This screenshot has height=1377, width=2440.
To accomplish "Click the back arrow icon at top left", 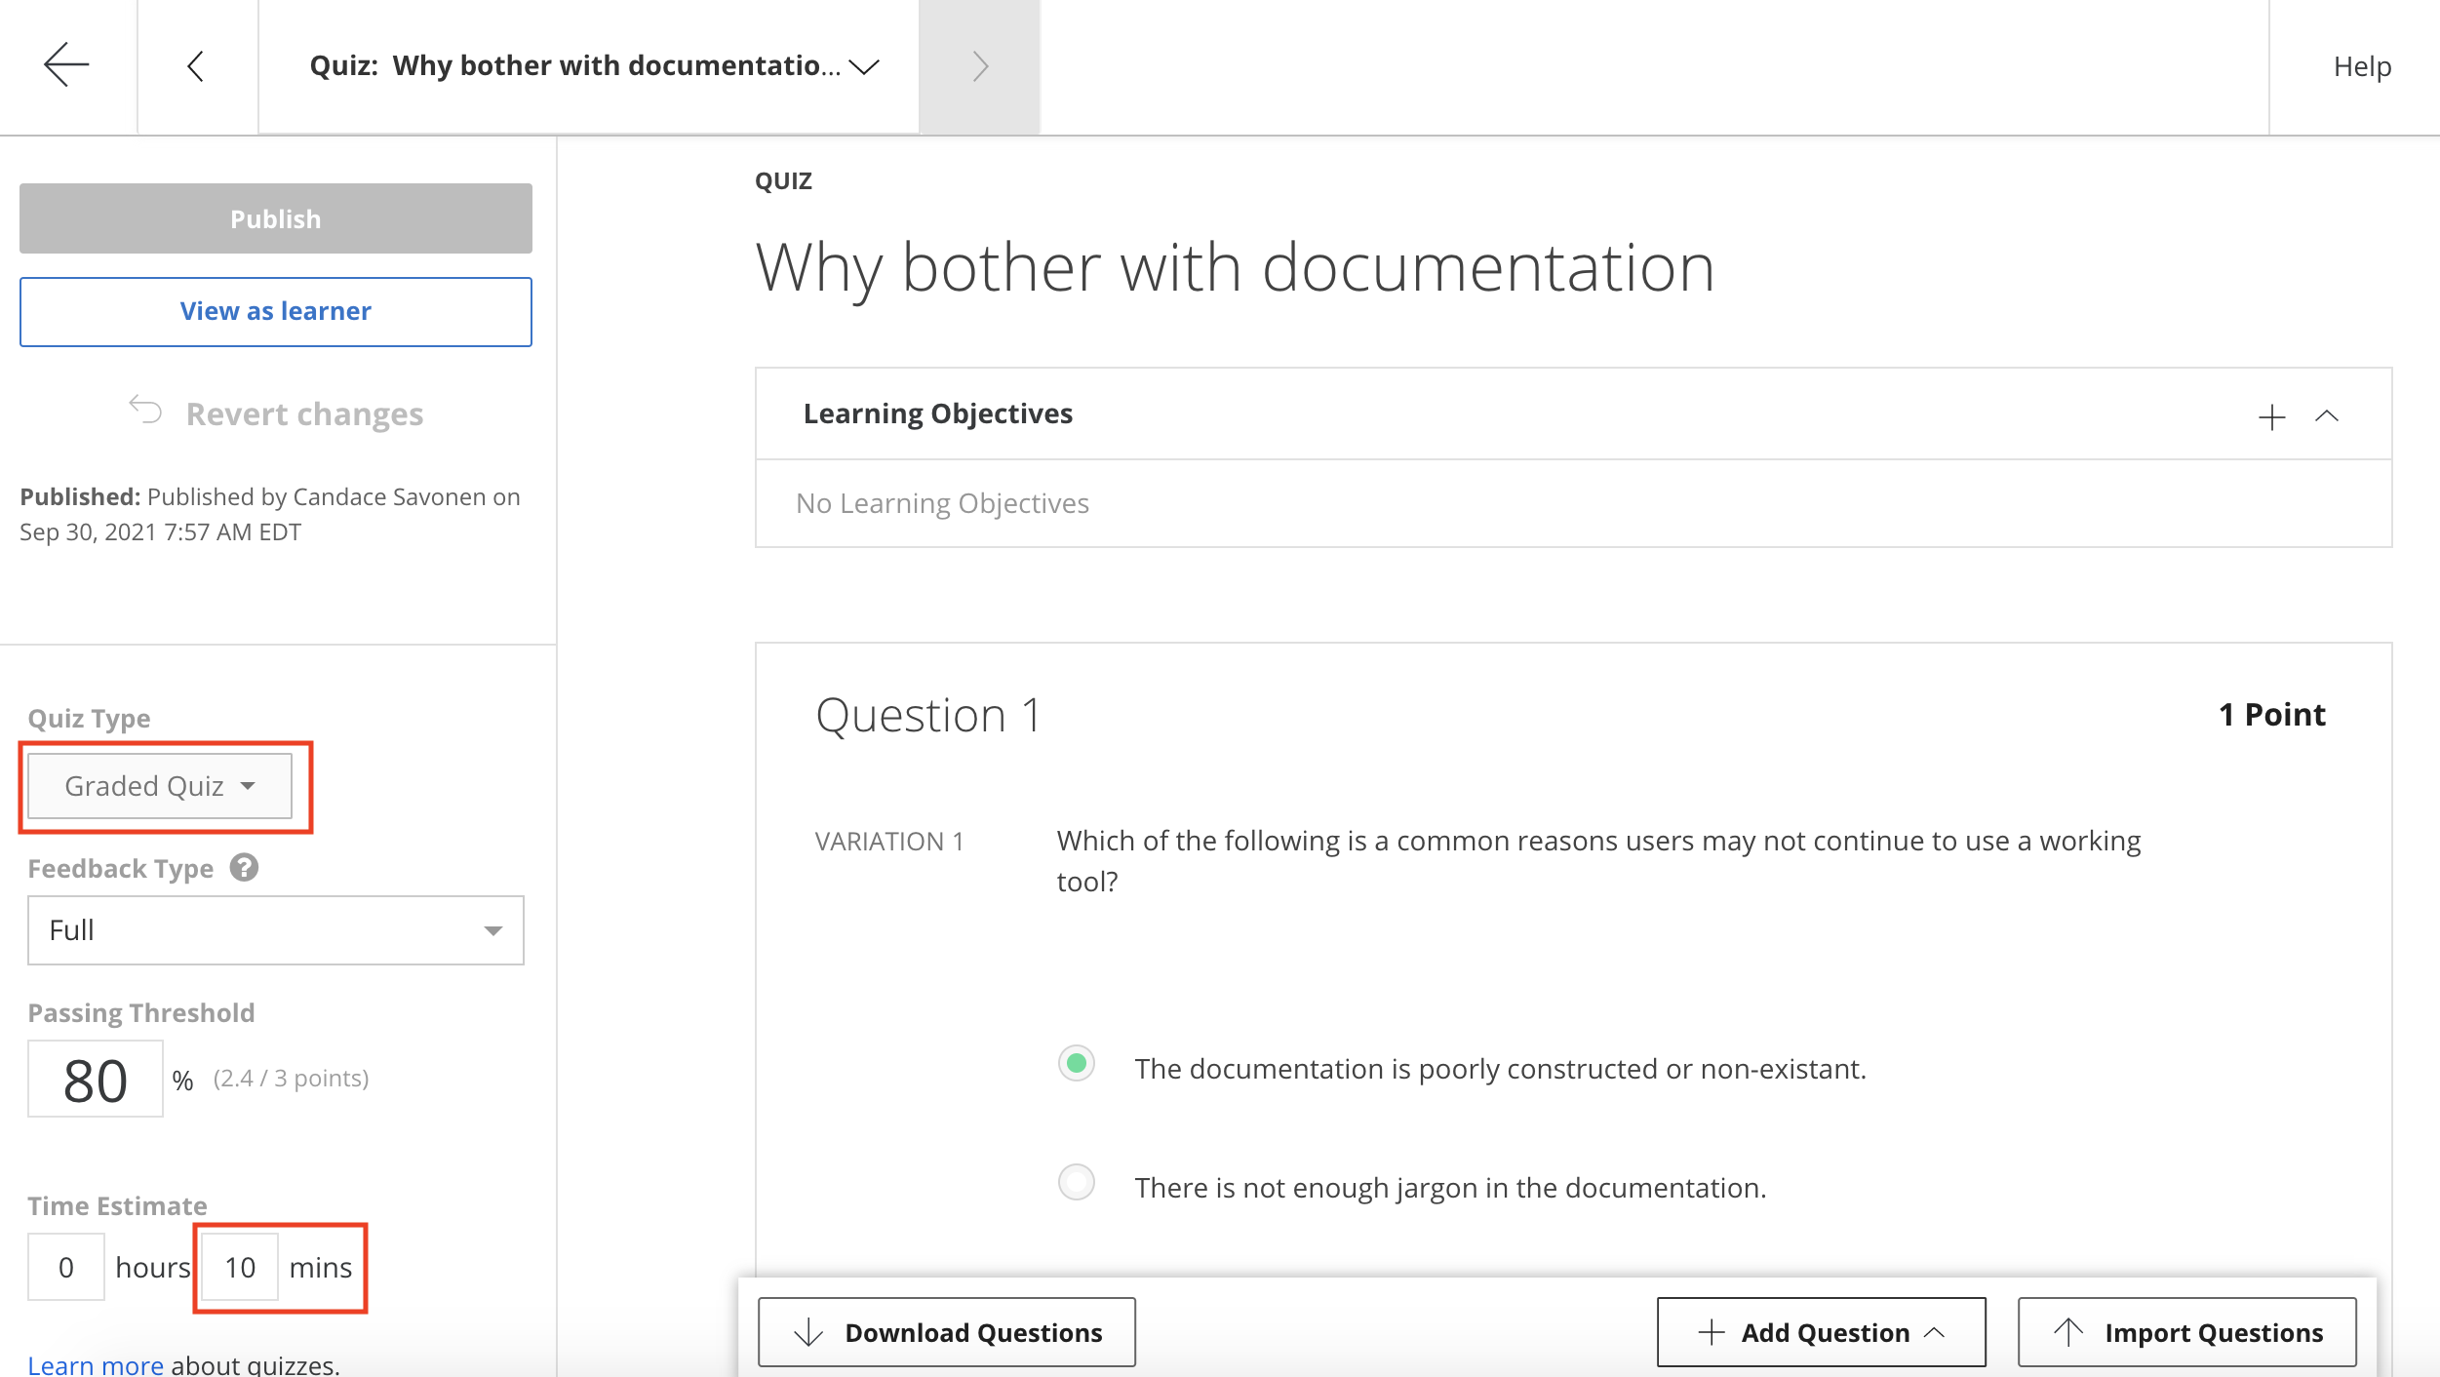I will coord(66,65).
